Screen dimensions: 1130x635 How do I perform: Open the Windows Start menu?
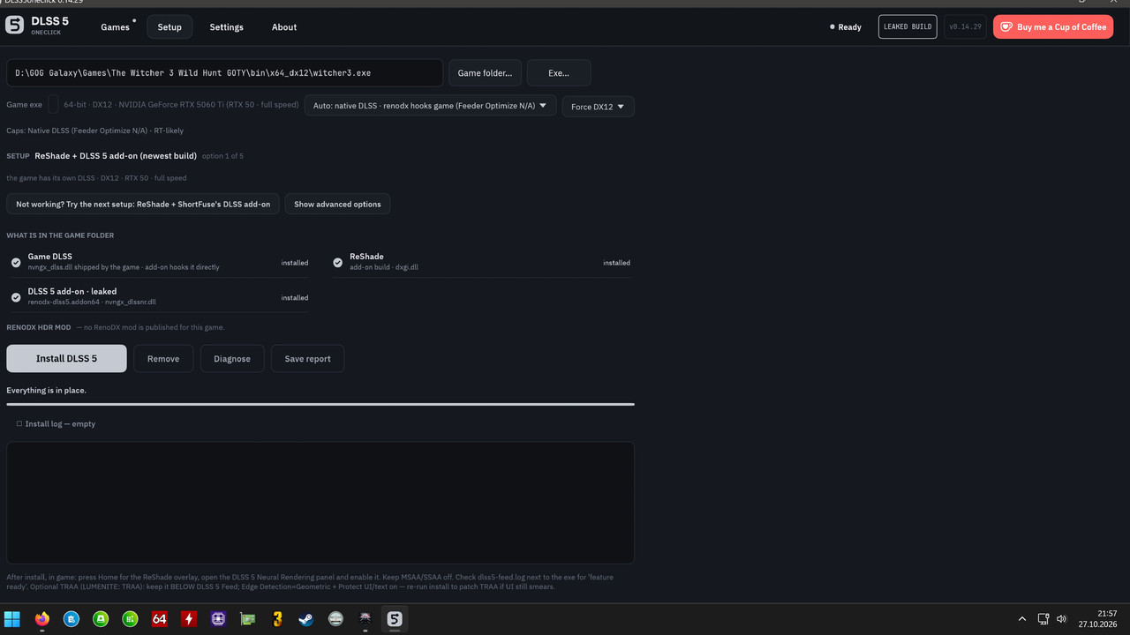point(12,619)
